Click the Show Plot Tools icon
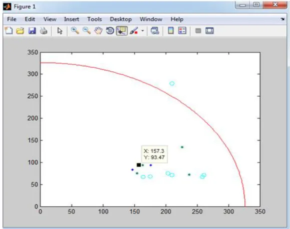Screen dimensions: 290x229 (209, 30)
